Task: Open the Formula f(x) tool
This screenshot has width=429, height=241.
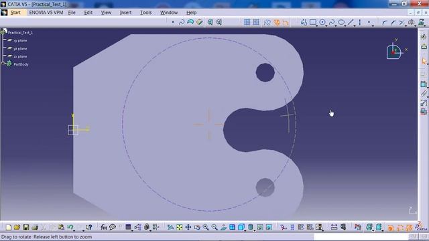Action: [104, 227]
